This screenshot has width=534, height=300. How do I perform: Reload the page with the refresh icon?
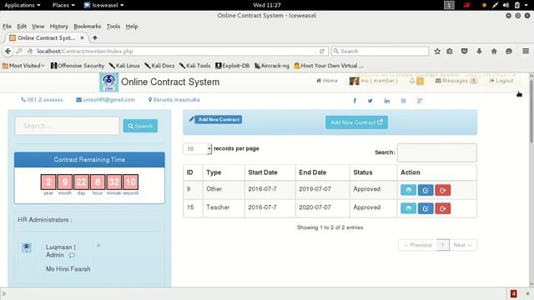(322, 52)
